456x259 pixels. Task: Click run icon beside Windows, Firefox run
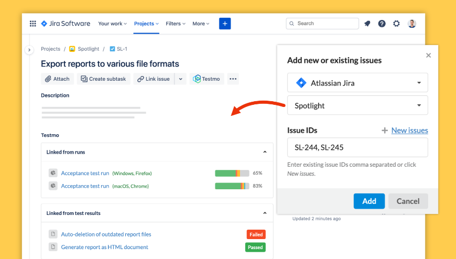(53, 173)
